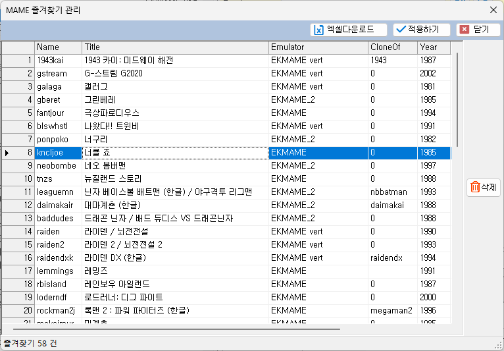
Task: Click the title '뉴질랜드 스토리'
Action: click(113, 179)
